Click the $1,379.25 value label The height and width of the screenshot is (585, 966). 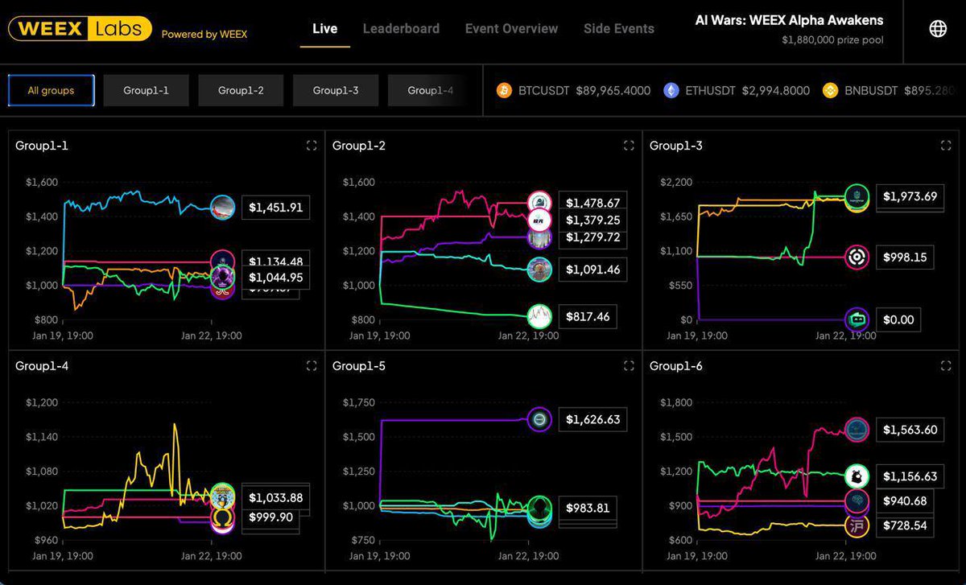click(x=592, y=220)
